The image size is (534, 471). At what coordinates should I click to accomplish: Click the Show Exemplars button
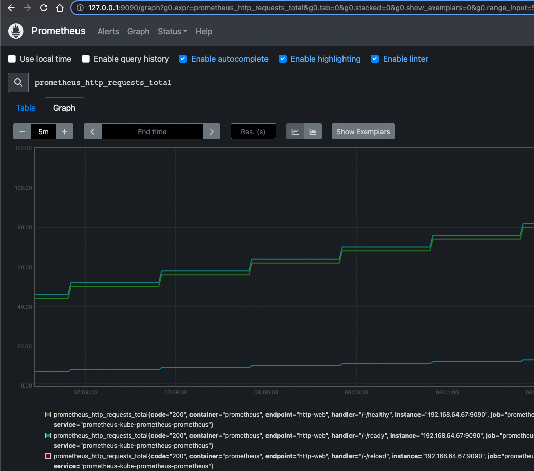[x=363, y=132]
